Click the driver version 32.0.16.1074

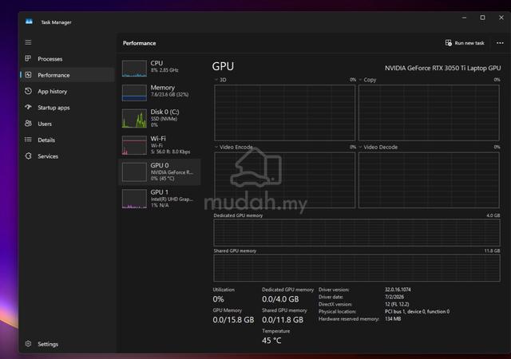(398, 290)
